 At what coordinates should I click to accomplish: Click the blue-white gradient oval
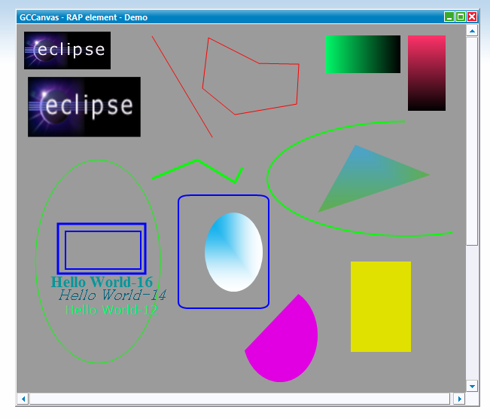point(233,252)
